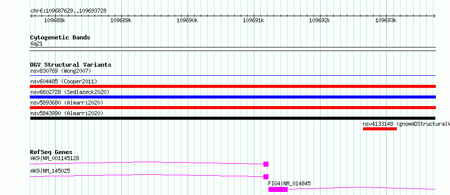Click the 109691k ruler tick label
This screenshot has height=195, width=450.
click(x=253, y=20)
